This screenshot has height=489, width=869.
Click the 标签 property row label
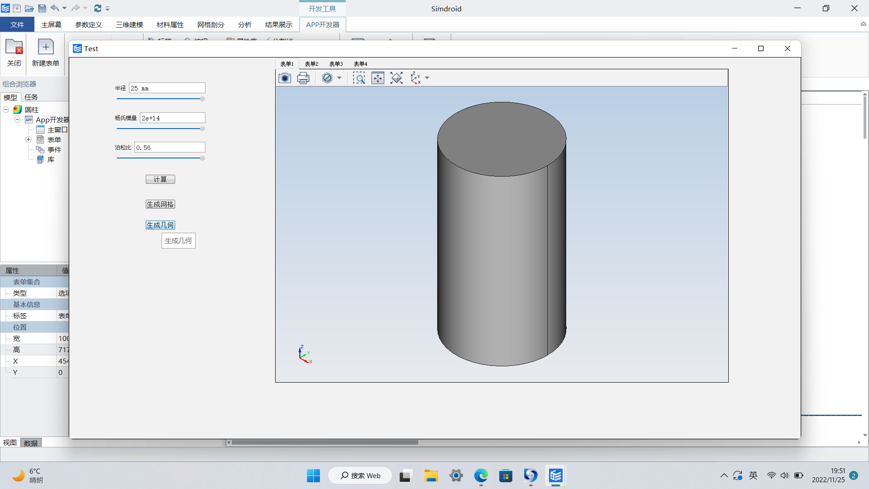pyautogui.click(x=20, y=316)
